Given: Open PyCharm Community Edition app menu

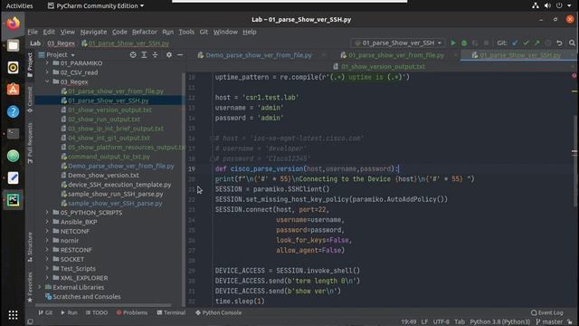Looking at the screenshot, I should [96, 5].
